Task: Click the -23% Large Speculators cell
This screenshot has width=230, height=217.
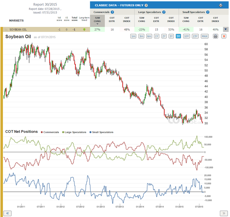Action: [x=142, y=30]
